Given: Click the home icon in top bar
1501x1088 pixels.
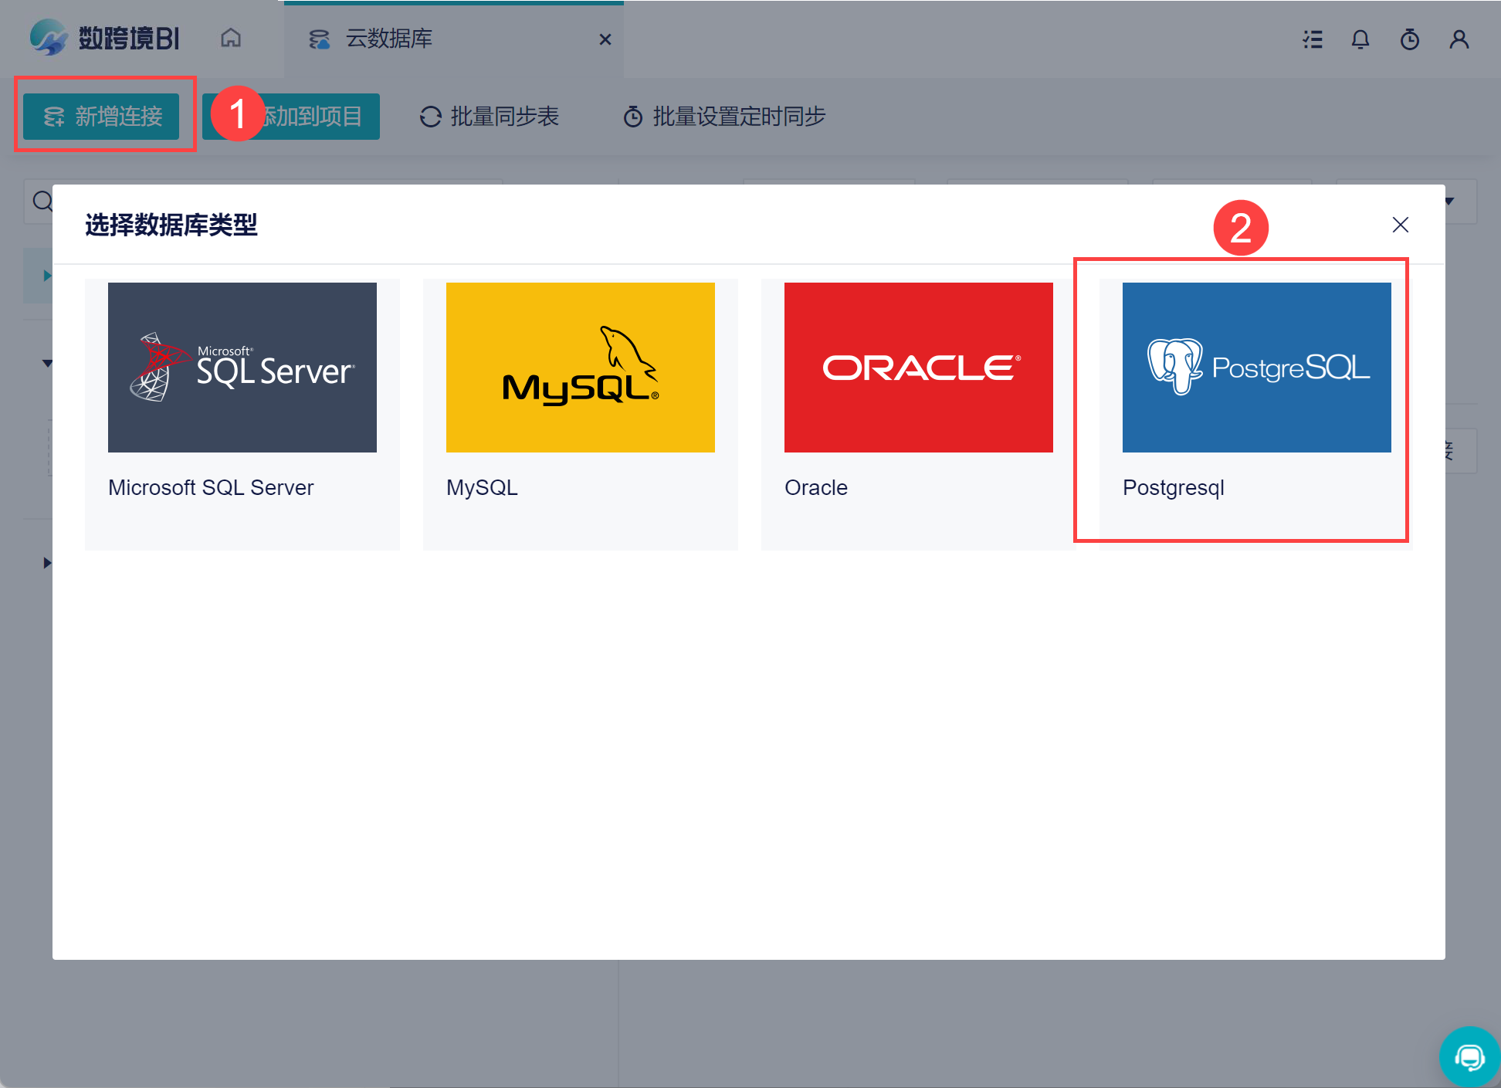Looking at the screenshot, I should point(231,38).
